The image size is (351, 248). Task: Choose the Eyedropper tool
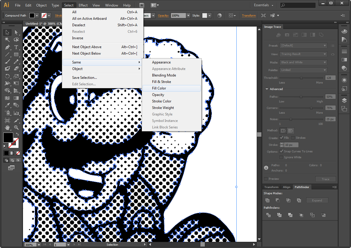click(x=7, y=105)
